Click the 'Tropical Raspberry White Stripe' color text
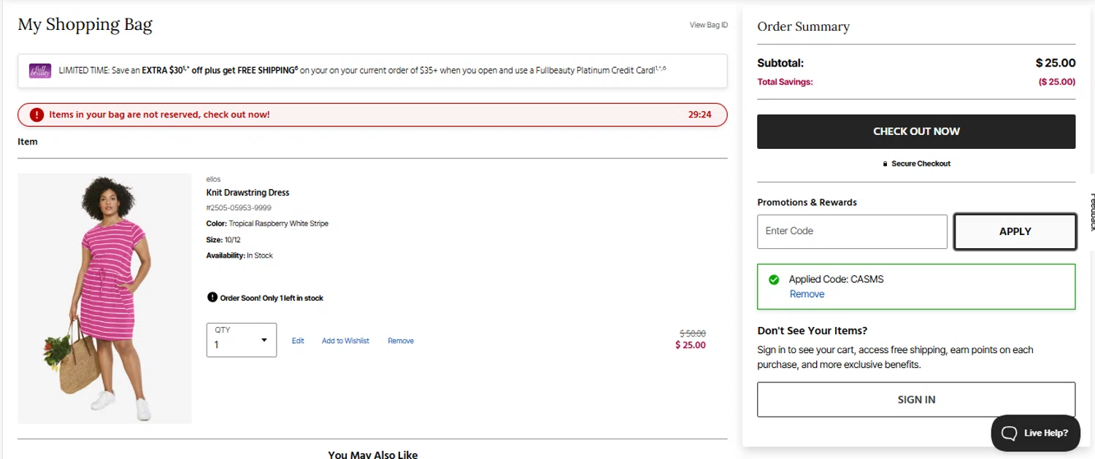The image size is (1095, 459). [278, 224]
